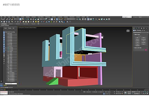This screenshot has height=111, width=149.
Task: Select the Select and Link tool
Action: 7,19
